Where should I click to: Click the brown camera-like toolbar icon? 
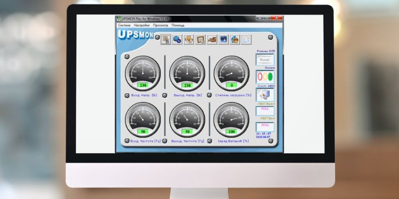coord(212,40)
